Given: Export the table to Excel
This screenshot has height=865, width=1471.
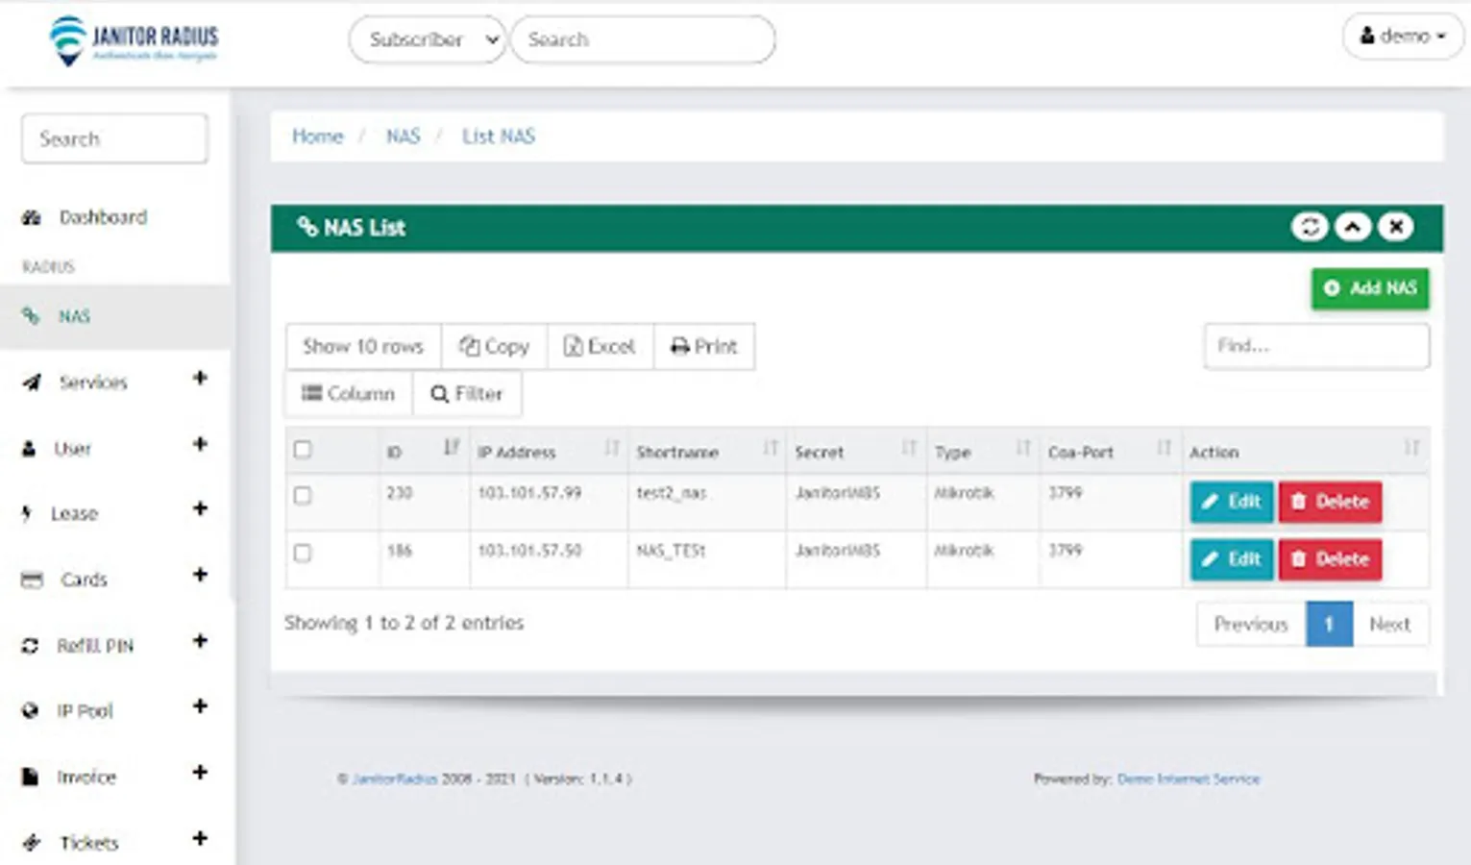Looking at the screenshot, I should 600,346.
